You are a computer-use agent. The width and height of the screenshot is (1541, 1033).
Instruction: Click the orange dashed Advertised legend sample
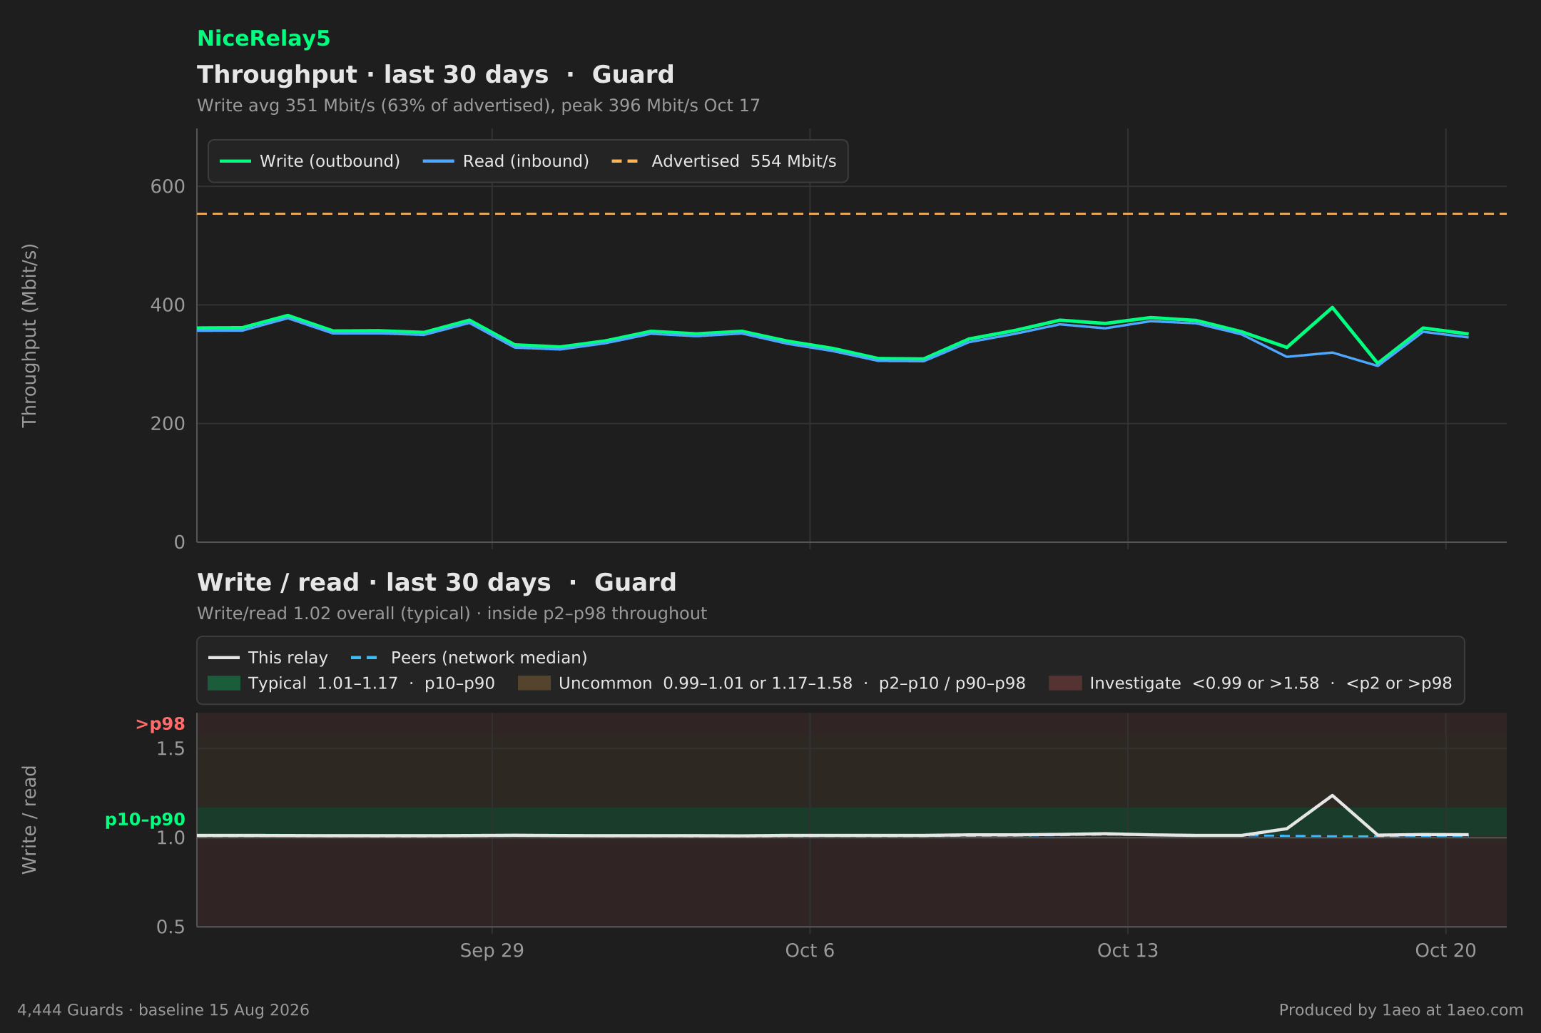pos(625,161)
